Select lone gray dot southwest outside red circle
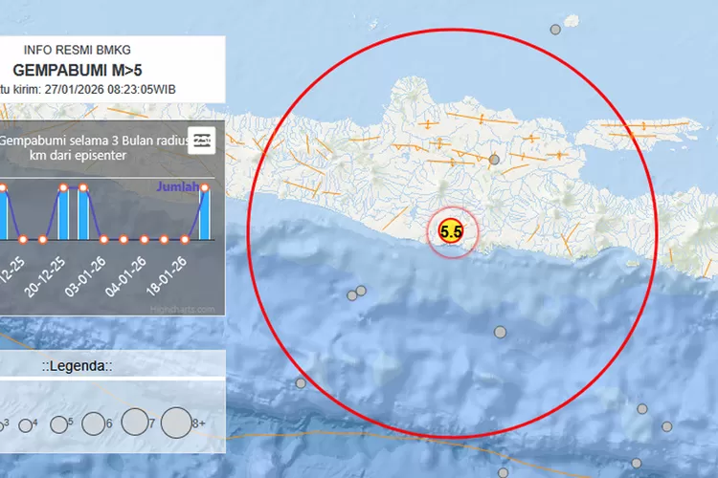This screenshot has height=478, width=718. click(301, 383)
